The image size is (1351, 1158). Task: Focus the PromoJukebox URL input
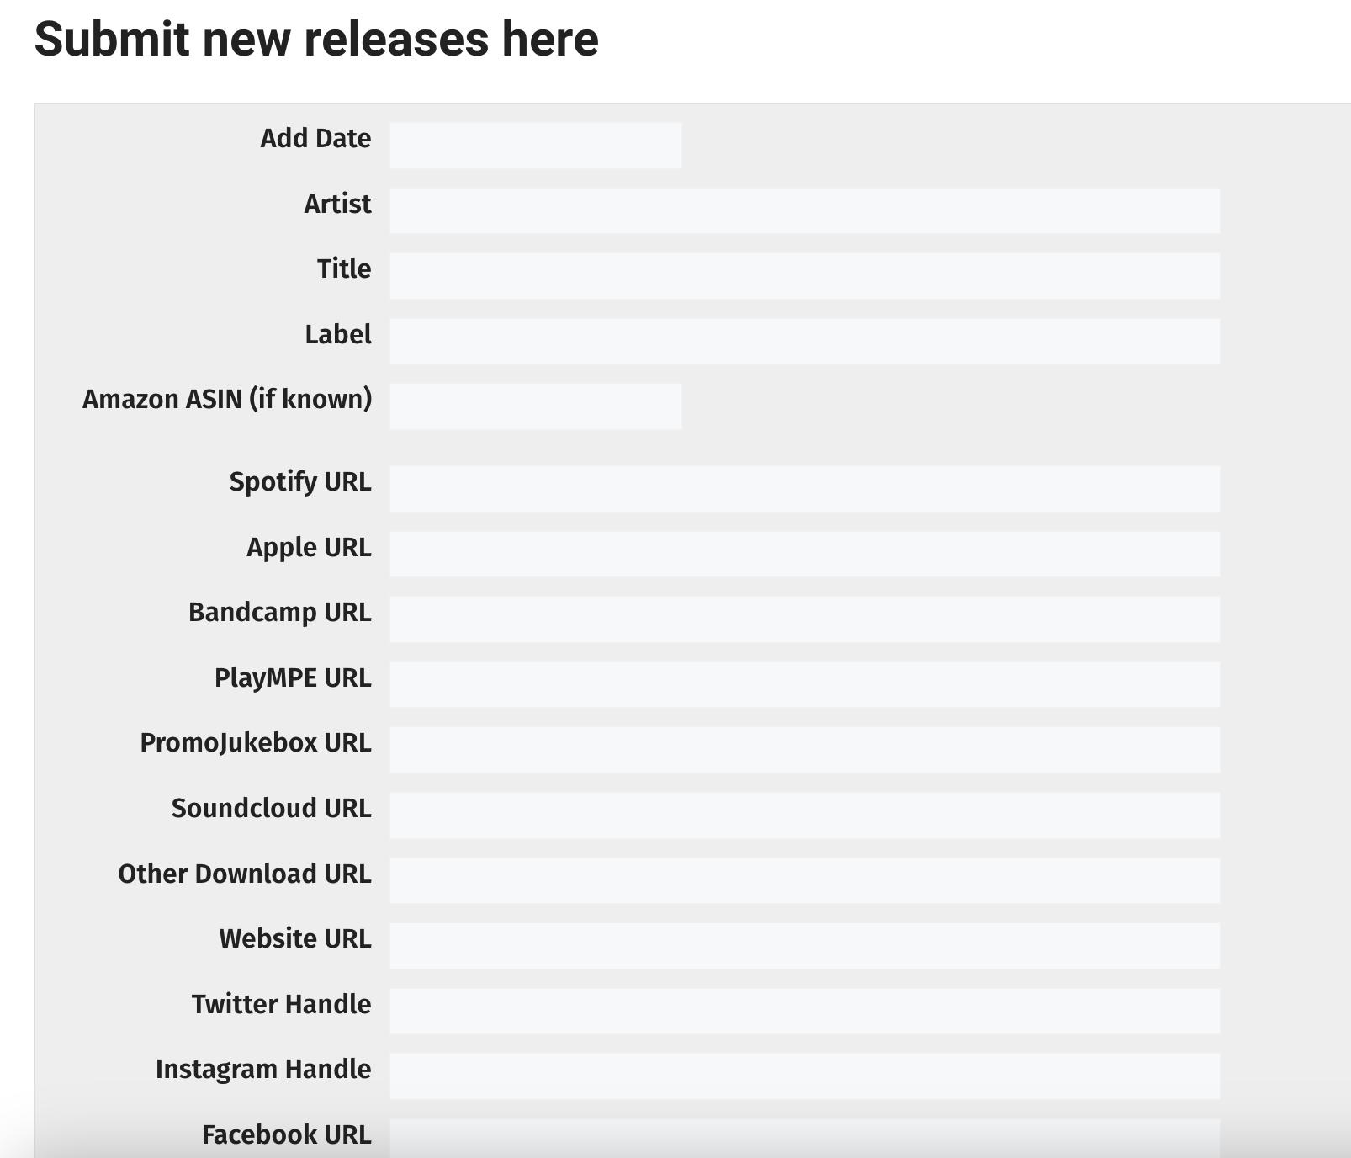(x=804, y=750)
